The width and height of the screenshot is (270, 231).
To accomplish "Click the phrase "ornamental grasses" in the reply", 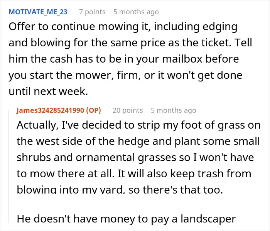I will click(x=126, y=157).
